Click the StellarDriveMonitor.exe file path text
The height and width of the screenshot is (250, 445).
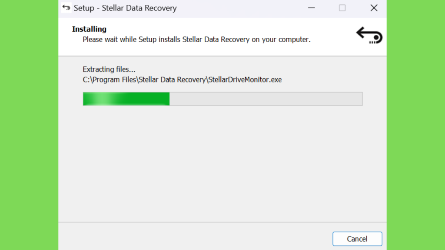182,80
